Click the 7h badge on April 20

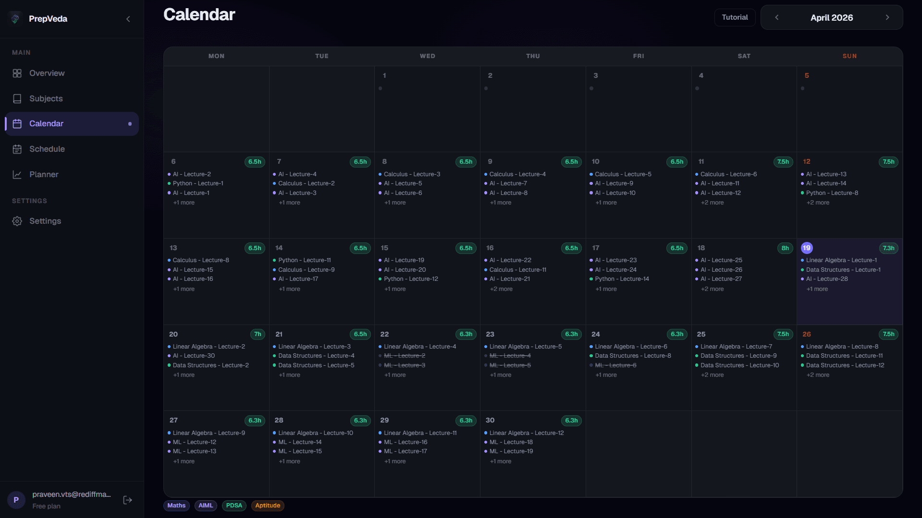coord(258,334)
